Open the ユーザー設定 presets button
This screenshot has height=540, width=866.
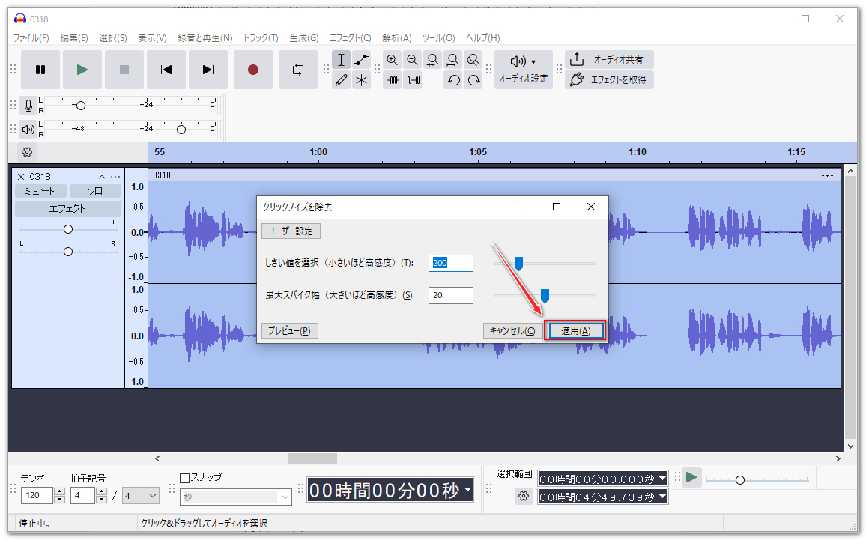click(x=291, y=231)
